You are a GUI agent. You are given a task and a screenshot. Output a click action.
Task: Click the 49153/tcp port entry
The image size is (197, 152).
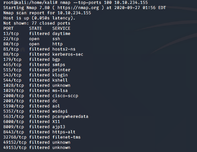[15, 148]
